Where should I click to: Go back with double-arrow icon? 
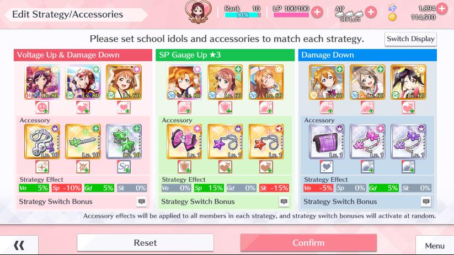19,246
